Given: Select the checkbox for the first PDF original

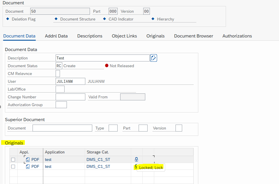Looking at the screenshot, I should 13,159.
